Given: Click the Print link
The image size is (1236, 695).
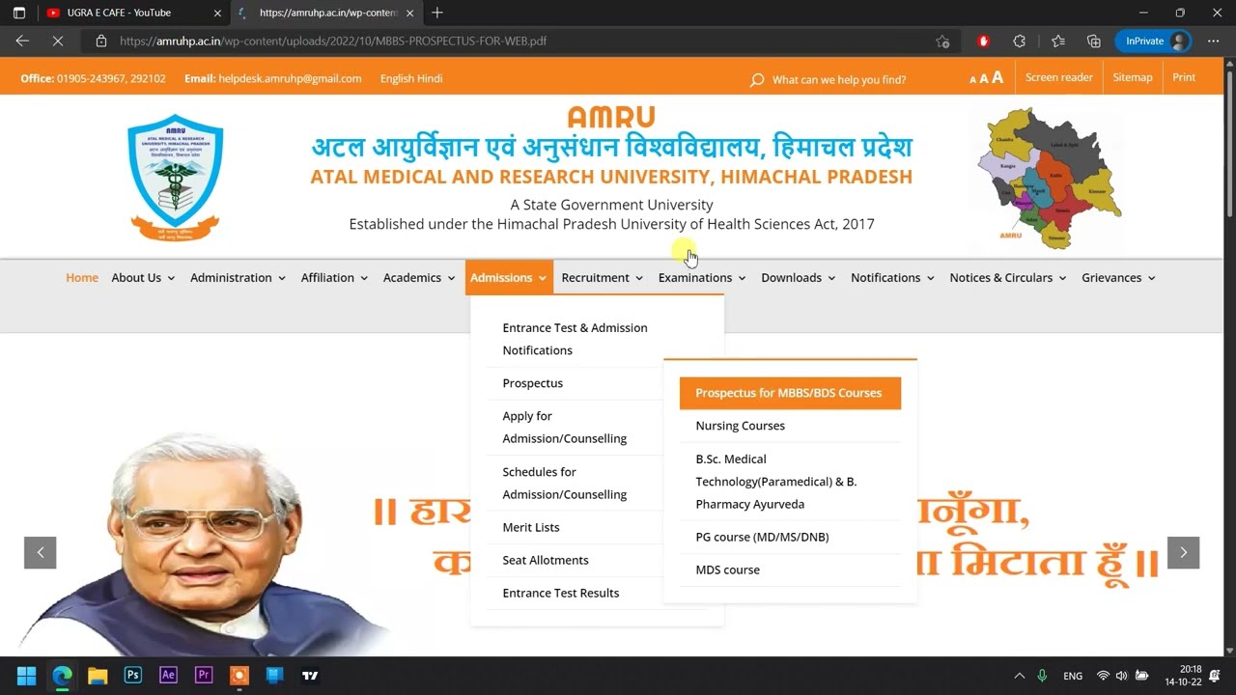Looking at the screenshot, I should point(1184,77).
